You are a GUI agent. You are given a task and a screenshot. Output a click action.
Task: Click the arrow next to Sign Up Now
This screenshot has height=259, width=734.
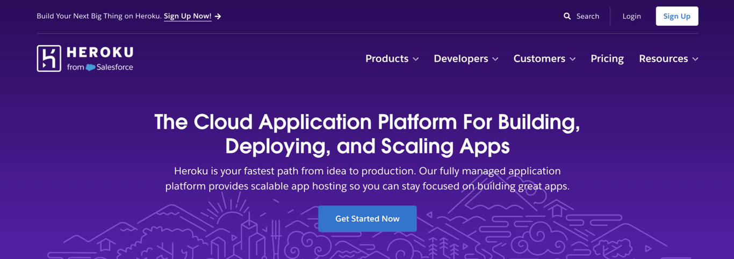[x=218, y=17]
